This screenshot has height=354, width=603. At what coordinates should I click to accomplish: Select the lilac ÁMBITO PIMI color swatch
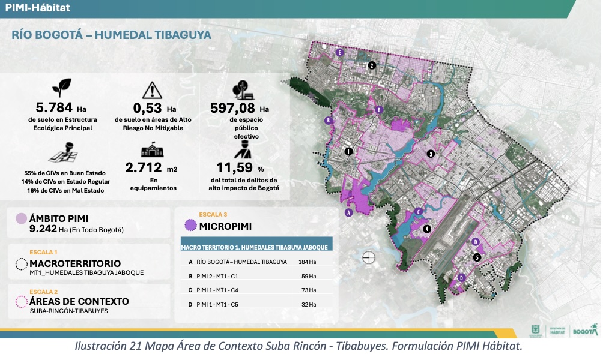point(21,219)
